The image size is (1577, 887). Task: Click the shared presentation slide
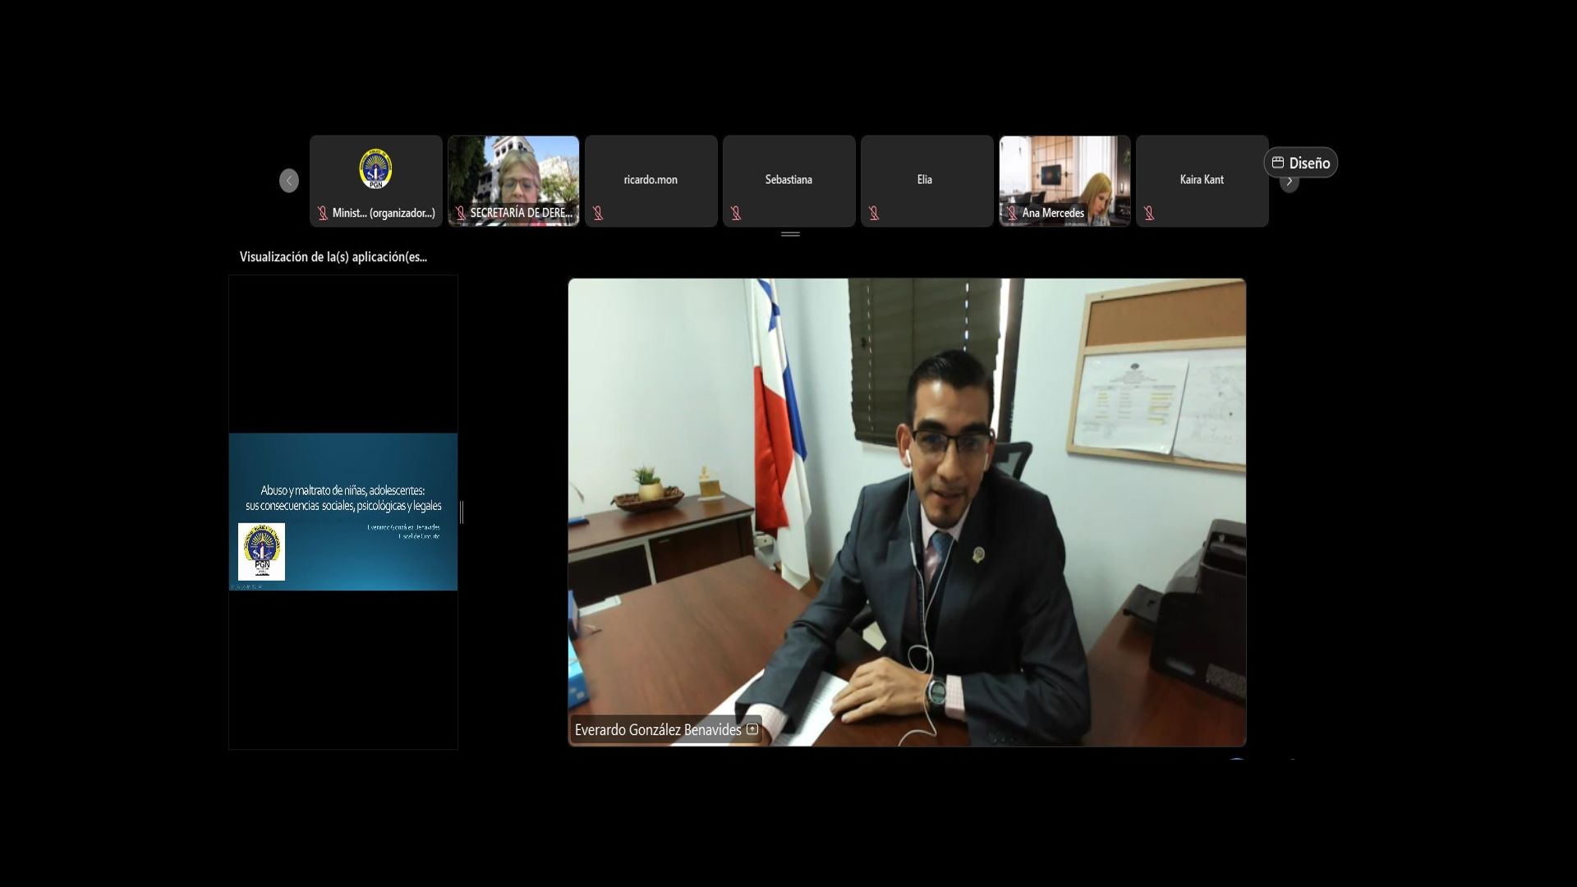click(343, 511)
